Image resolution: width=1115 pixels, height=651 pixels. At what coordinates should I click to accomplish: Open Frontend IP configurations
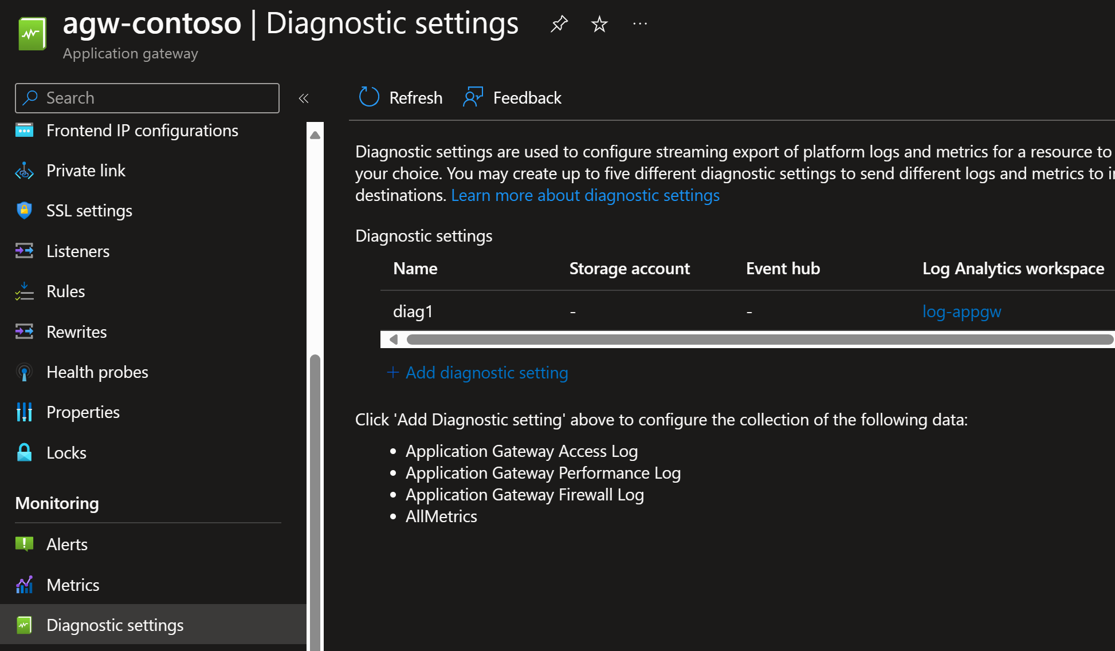point(142,131)
